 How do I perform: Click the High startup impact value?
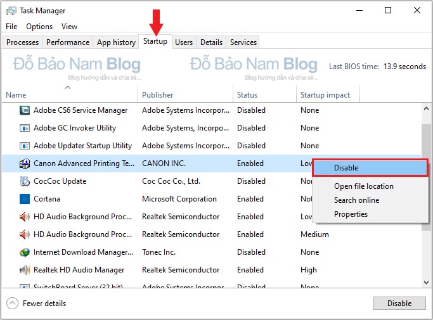tap(309, 270)
